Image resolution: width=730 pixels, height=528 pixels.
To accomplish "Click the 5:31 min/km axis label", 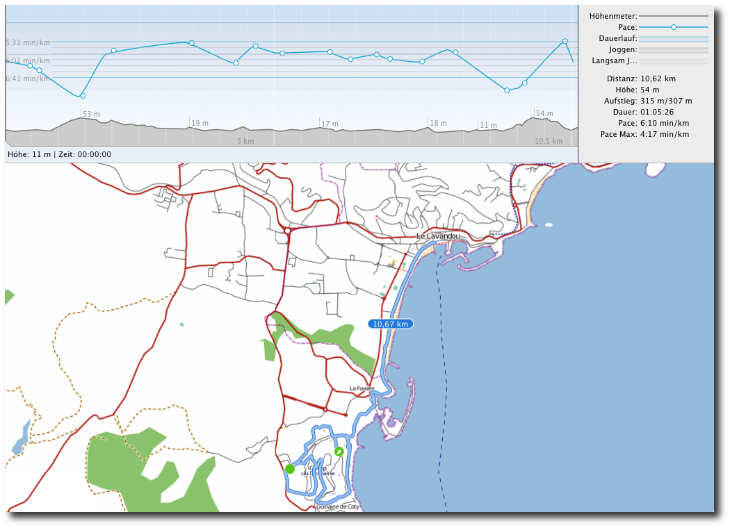I will tap(28, 42).
